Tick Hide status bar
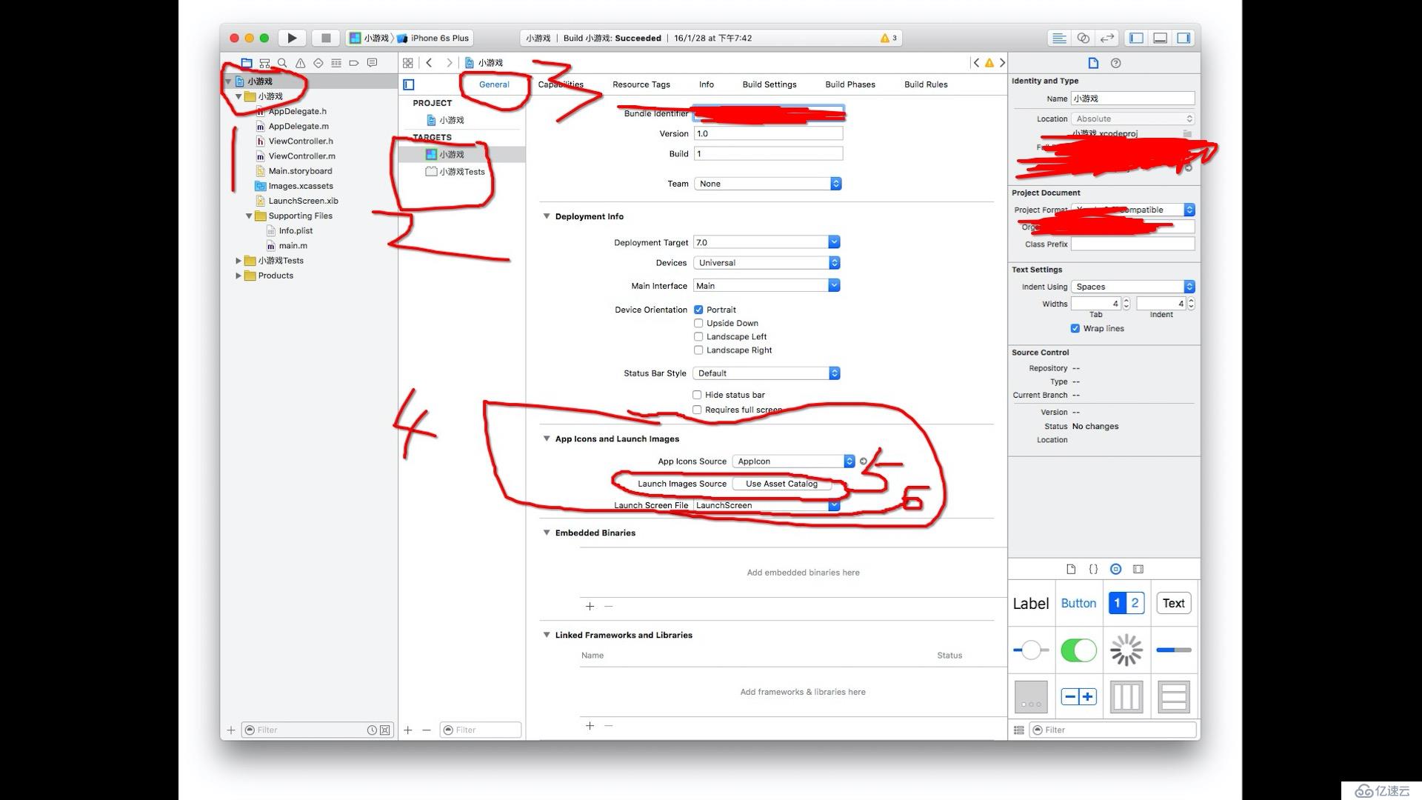Screen dimensions: 1422x800 click(x=697, y=395)
